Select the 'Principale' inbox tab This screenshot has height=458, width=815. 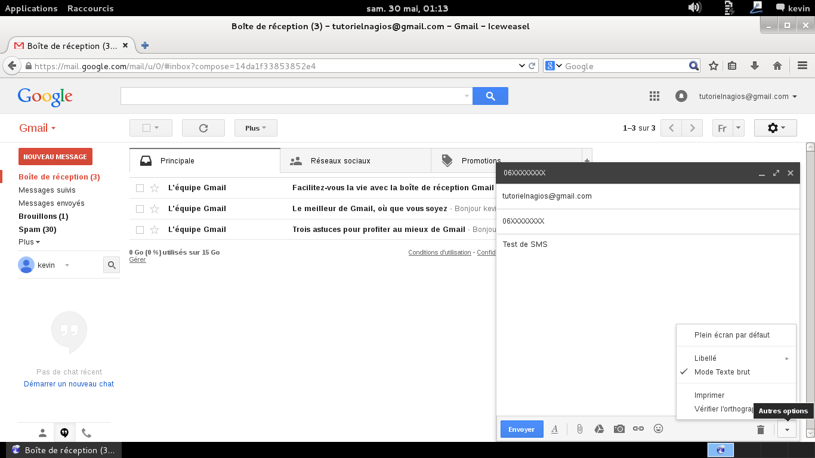(205, 160)
